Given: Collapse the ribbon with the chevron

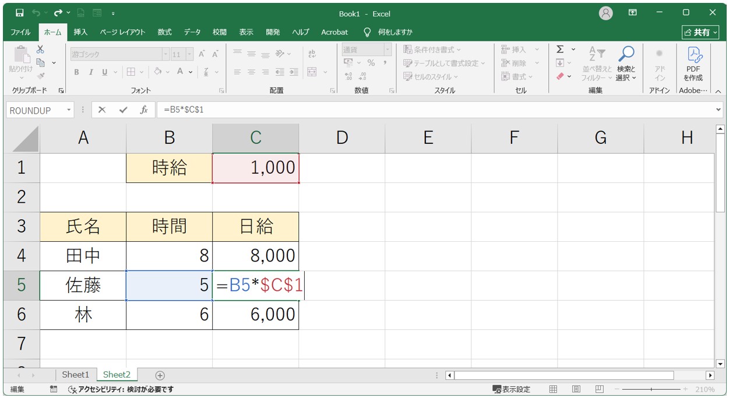Looking at the screenshot, I should [718, 91].
